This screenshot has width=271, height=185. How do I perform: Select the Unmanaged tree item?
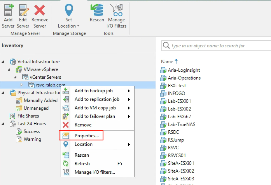tap(32, 108)
